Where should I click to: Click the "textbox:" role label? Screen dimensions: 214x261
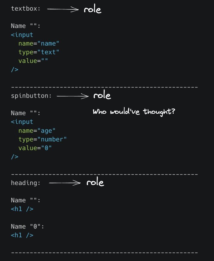tap(25, 9)
